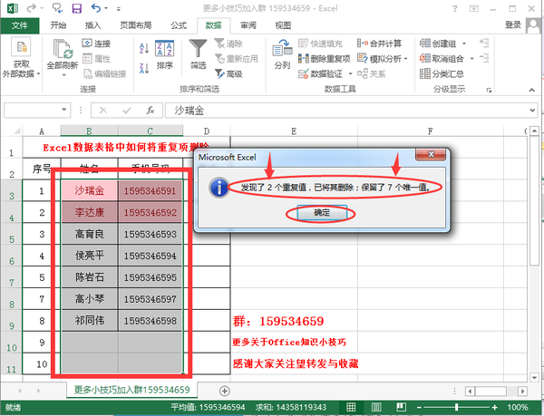Screen dimensions: 544x416
Task: Click 登录 sign in
Action: 513,25
